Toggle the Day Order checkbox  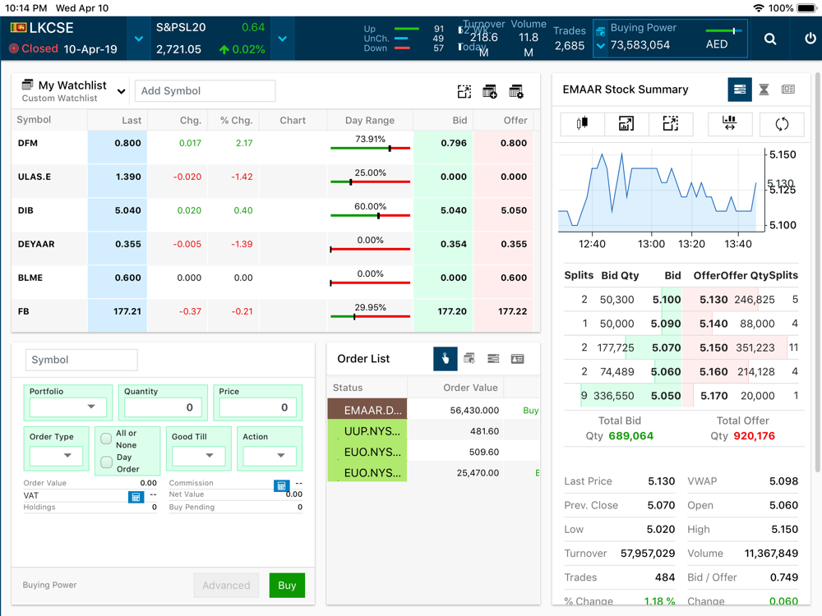[106, 462]
